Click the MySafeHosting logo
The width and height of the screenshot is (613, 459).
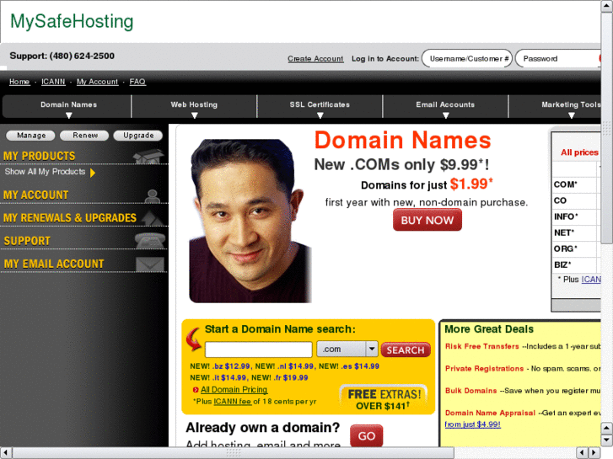tap(72, 22)
